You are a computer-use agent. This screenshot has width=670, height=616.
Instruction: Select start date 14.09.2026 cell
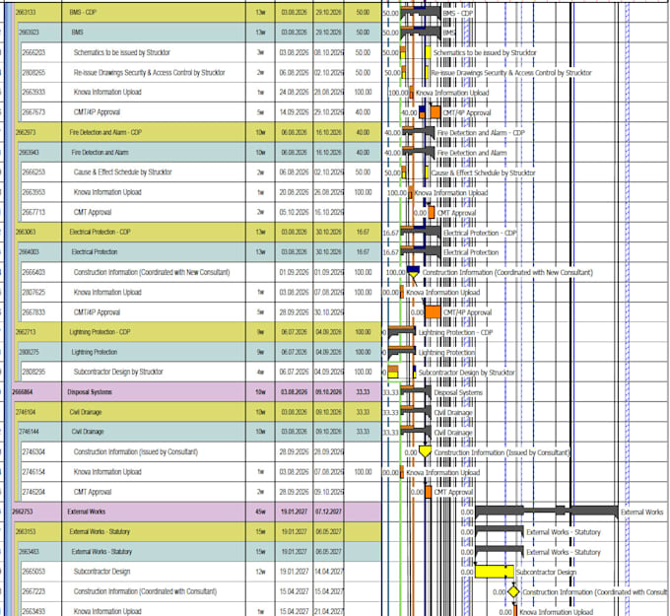(294, 112)
